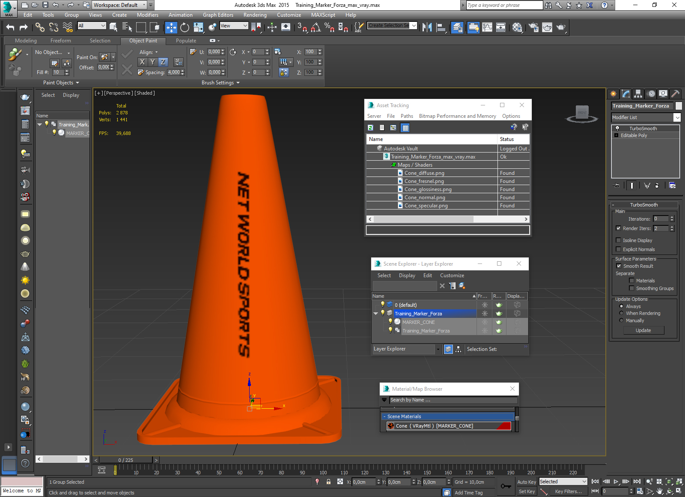Open the Workspace Default dropdown
This screenshot has width=685, height=497.
144,5
